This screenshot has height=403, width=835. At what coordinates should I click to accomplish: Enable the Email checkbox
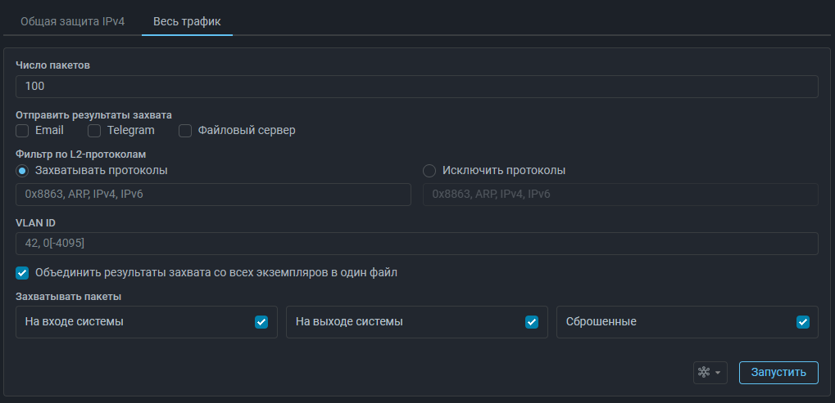[22, 130]
